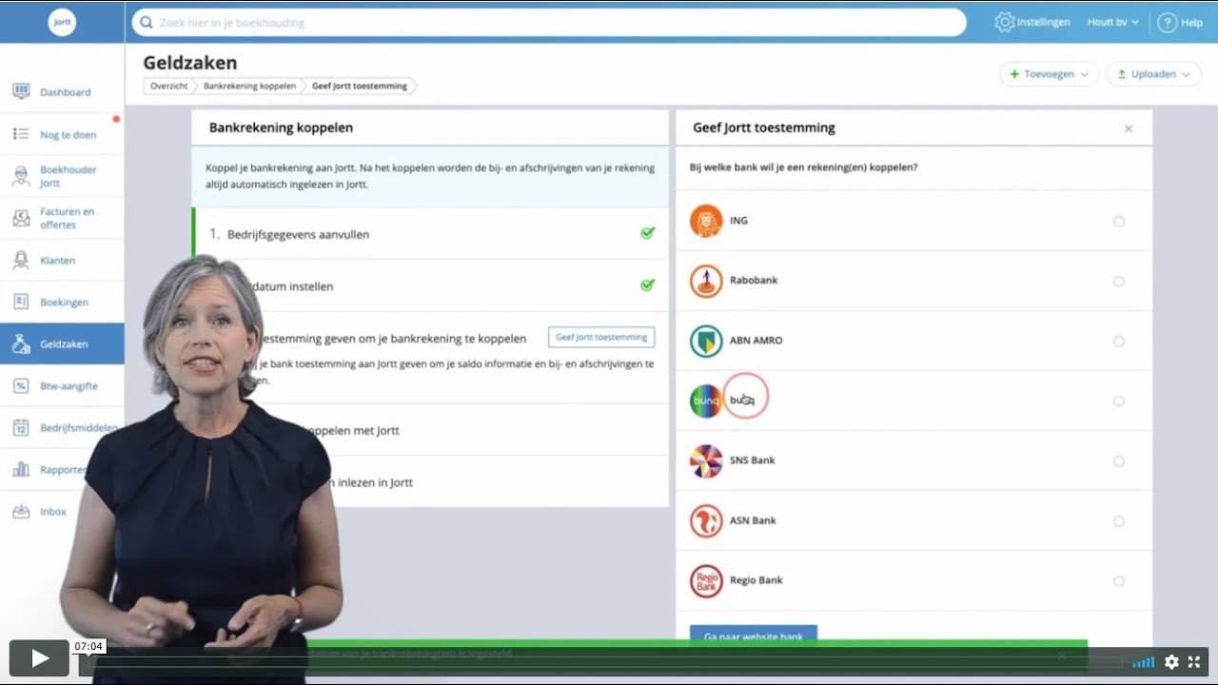This screenshot has height=685, width=1218.
Task: Click the Rabobank name
Action: [754, 281]
